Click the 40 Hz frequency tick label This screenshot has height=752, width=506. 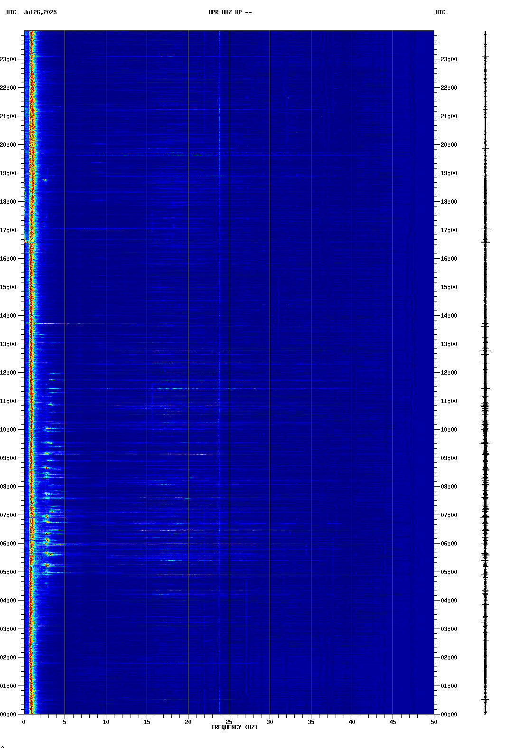tap(352, 722)
